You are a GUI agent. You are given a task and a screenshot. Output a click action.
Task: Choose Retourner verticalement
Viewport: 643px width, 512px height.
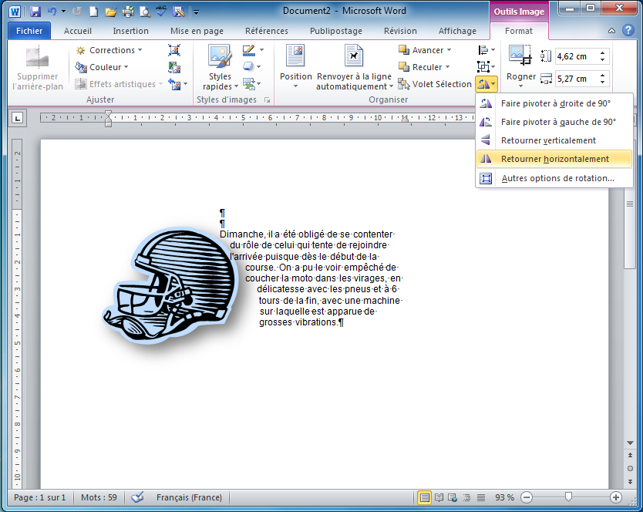(x=554, y=140)
